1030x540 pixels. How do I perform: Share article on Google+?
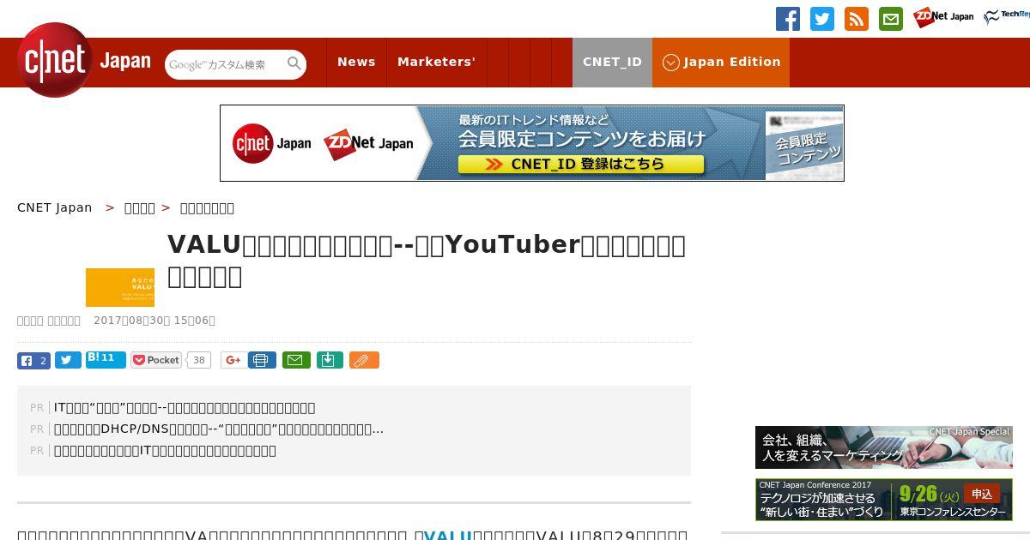coord(233,361)
